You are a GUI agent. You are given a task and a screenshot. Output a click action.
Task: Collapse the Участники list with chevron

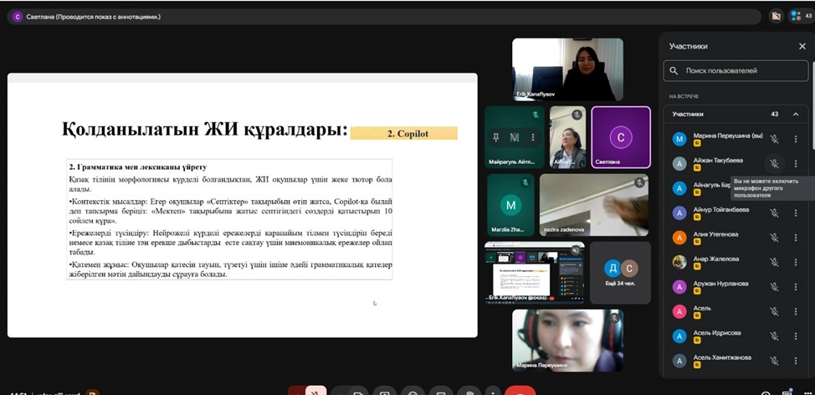796,114
